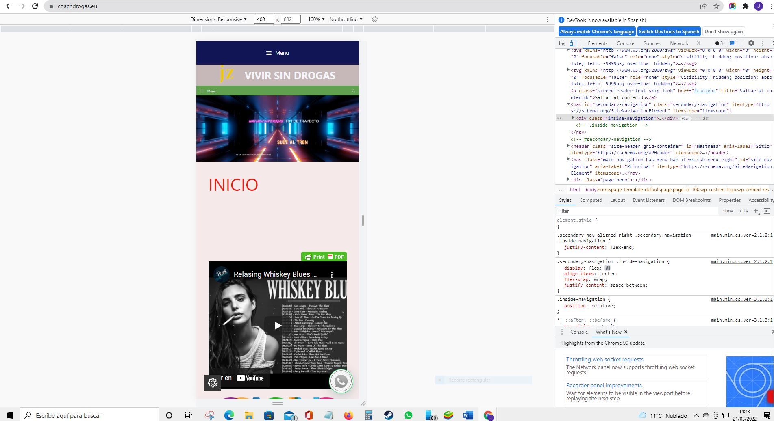Click the search icon in green menu bar

353,91
